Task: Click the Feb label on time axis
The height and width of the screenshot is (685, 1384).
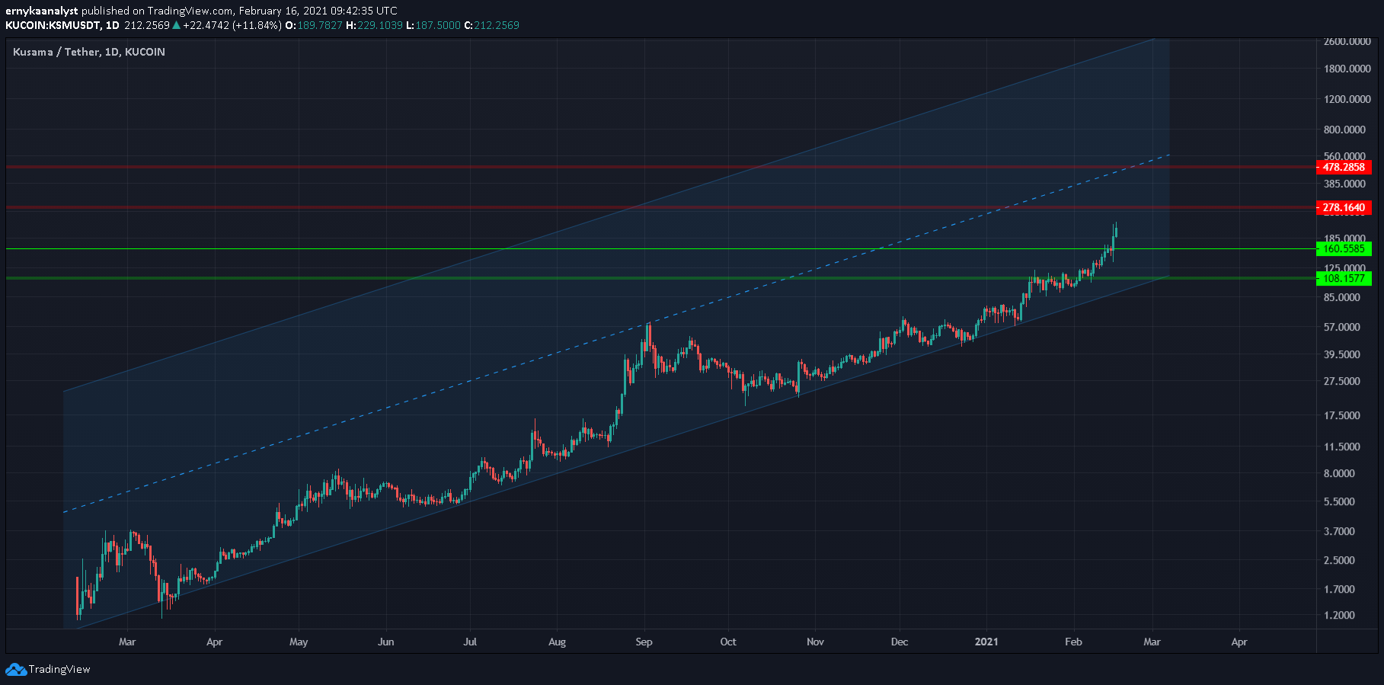Action: pyautogui.click(x=1073, y=642)
